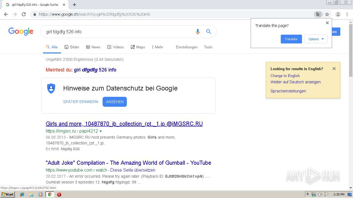Click the suggested query dfgdfg 526 info
Viewport: 353px width, 198px height.
[x=95, y=70]
